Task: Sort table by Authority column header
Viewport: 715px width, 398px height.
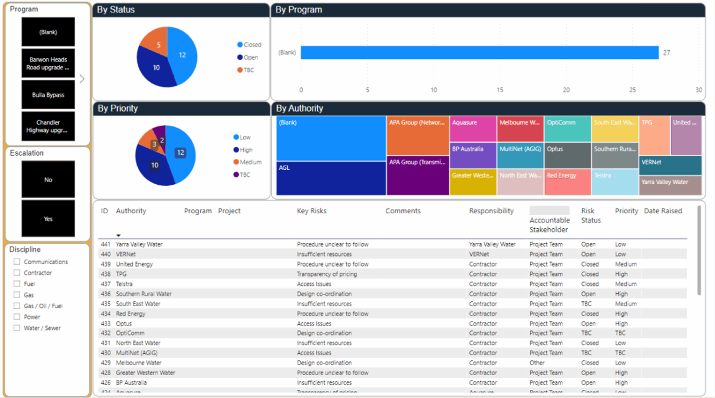Action: coord(131,211)
